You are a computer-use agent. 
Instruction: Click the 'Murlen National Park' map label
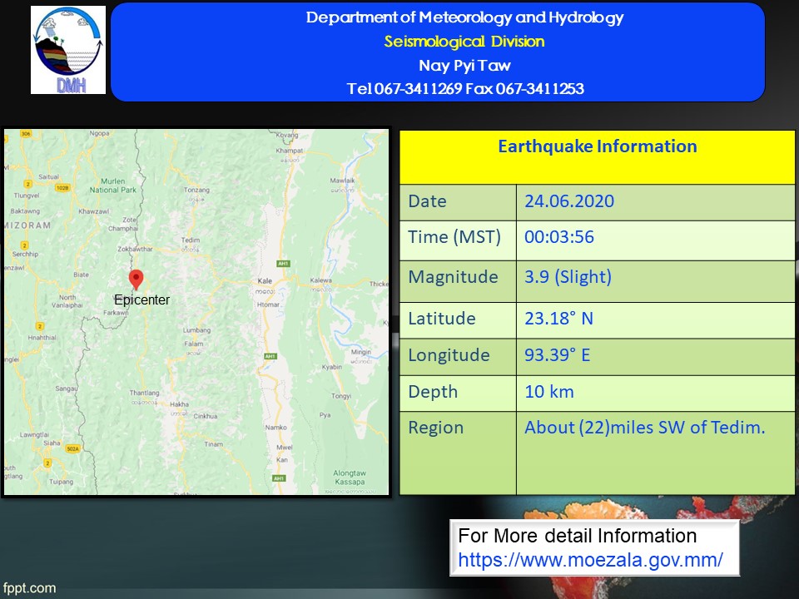click(113, 186)
